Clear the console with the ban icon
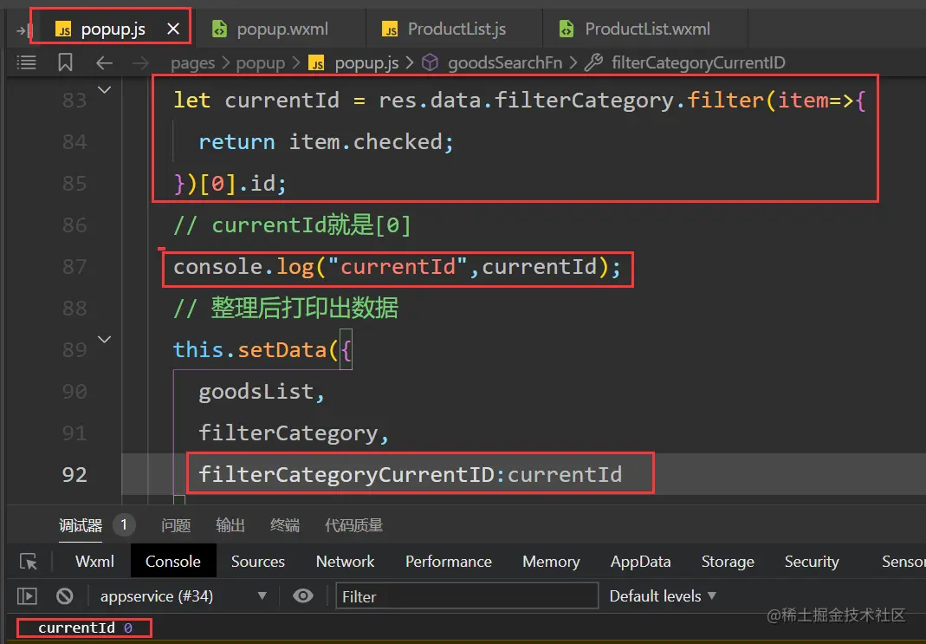The image size is (926, 644). [64, 596]
